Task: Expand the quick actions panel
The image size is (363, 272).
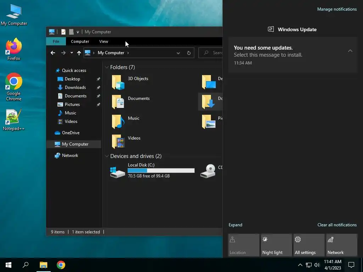Action: (x=235, y=225)
